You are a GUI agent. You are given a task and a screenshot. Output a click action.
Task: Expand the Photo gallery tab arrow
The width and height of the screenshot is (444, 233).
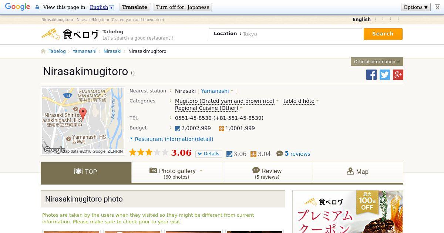[201, 171]
